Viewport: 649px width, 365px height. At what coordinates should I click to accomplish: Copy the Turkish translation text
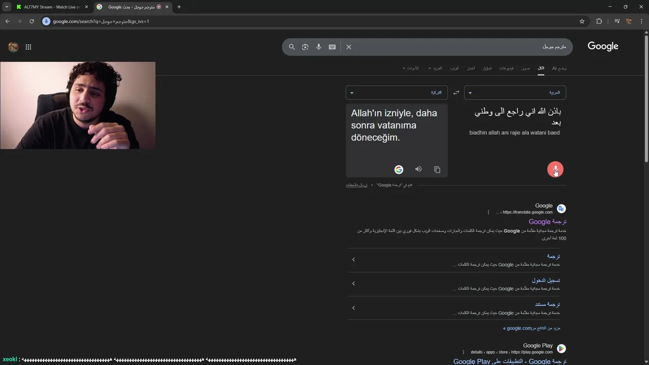pyautogui.click(x=437, y=170)
